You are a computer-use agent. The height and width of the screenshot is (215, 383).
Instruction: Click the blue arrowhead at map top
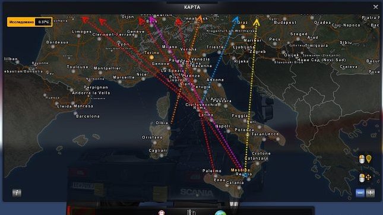236,20
